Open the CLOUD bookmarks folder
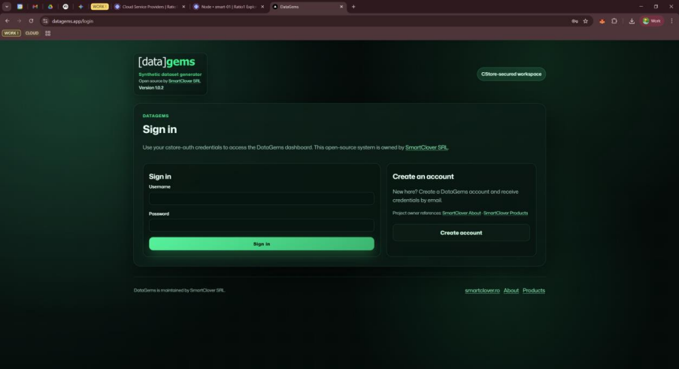679x369 pixels. 32,33
